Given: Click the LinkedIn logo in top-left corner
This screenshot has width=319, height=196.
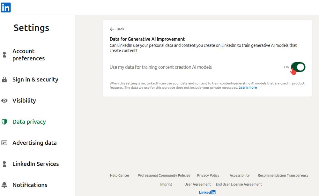Looking at the screenshot, I should click(x=5, y=7).
